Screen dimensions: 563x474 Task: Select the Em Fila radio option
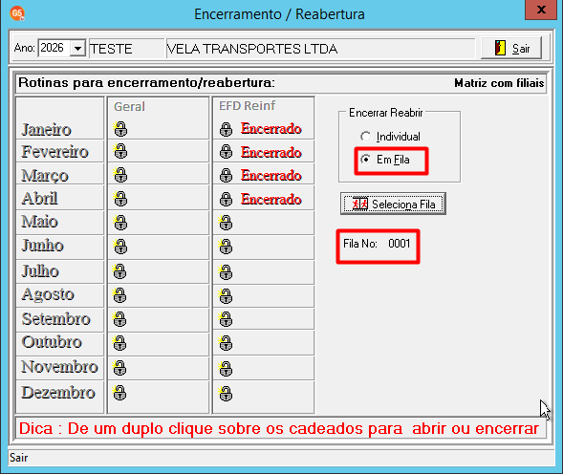tap(385, 160)
